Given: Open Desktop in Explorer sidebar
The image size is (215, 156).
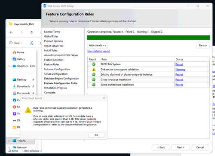Looking at the screenshot, I should (19, 80).
